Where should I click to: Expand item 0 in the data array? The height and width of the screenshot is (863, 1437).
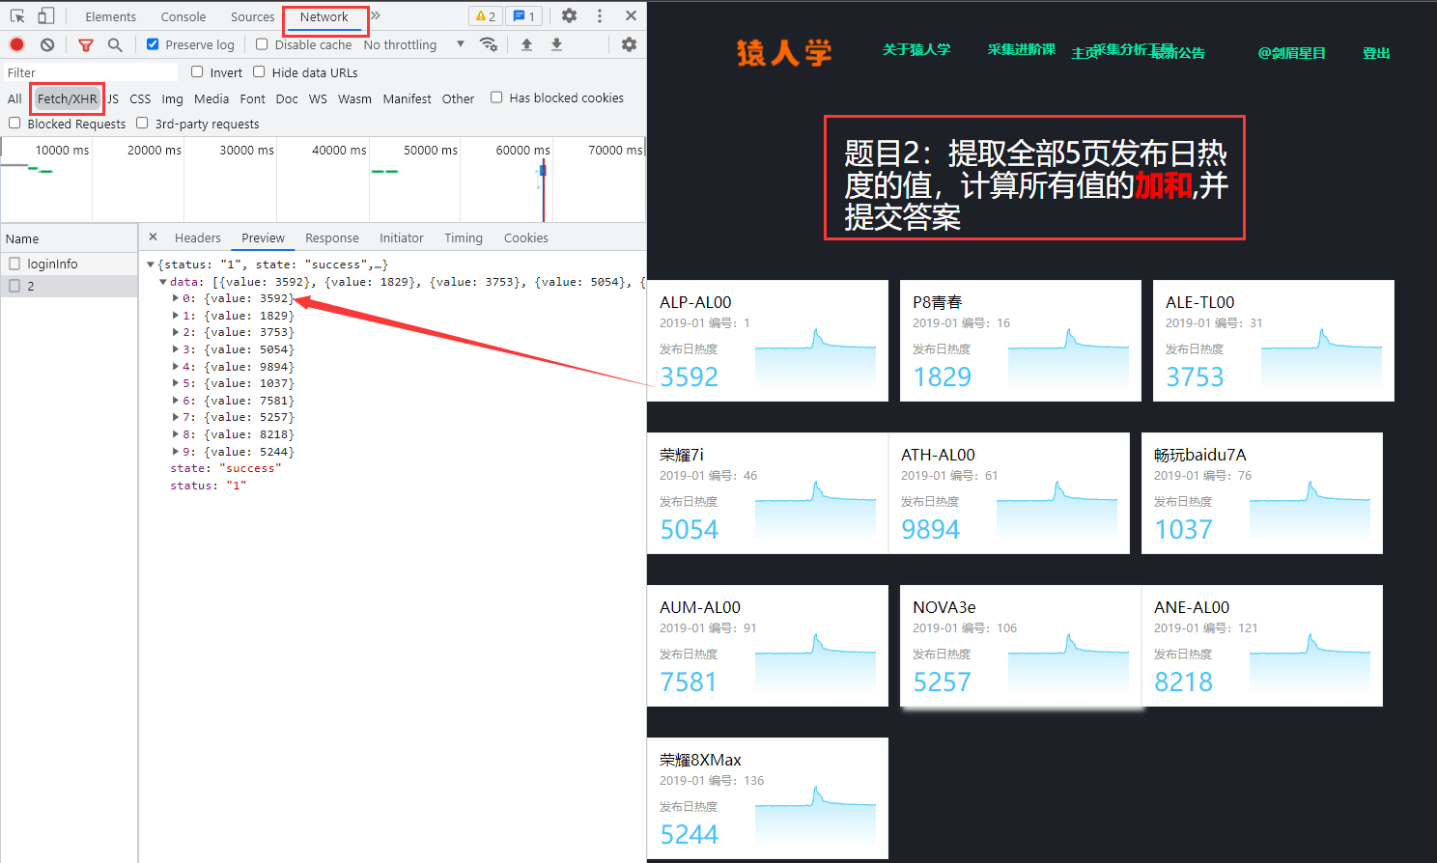(x=175, y=299)
